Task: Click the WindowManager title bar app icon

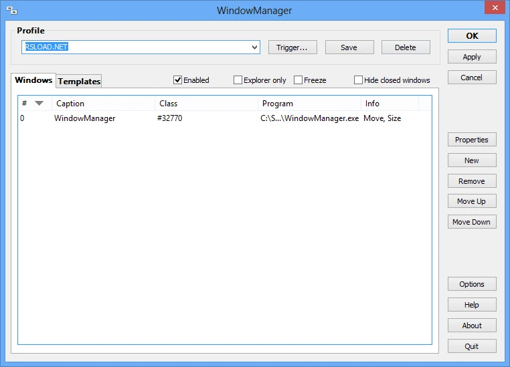Action: pos(11,10)
